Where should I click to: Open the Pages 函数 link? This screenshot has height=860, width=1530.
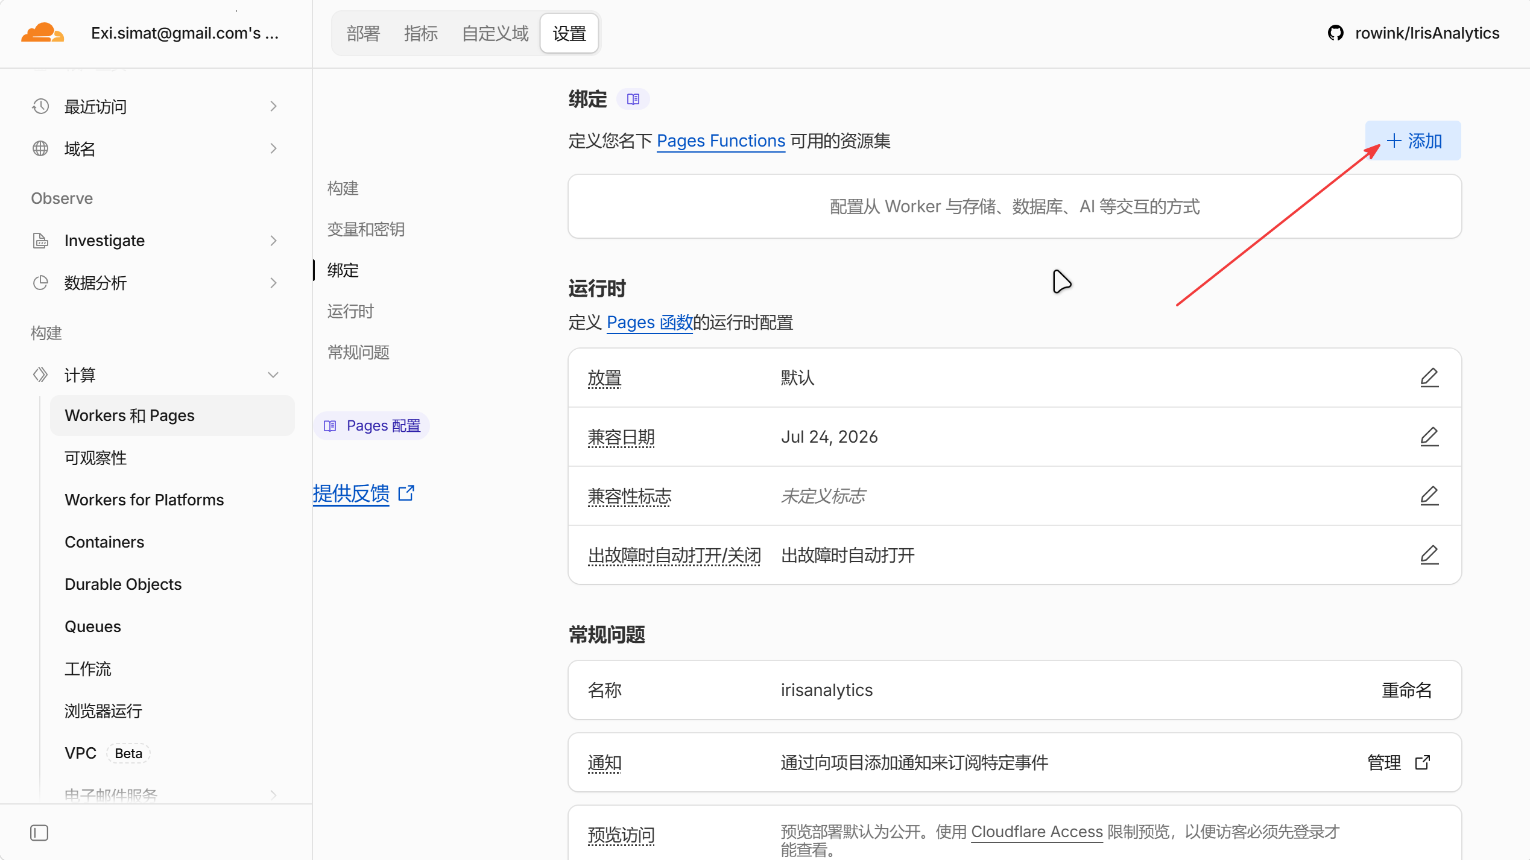point(650,322)
